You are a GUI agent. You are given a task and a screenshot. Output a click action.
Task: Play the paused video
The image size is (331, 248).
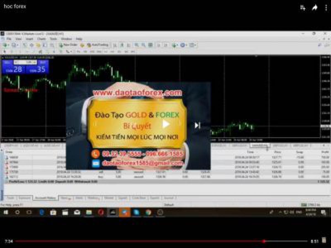coord(166,124)
